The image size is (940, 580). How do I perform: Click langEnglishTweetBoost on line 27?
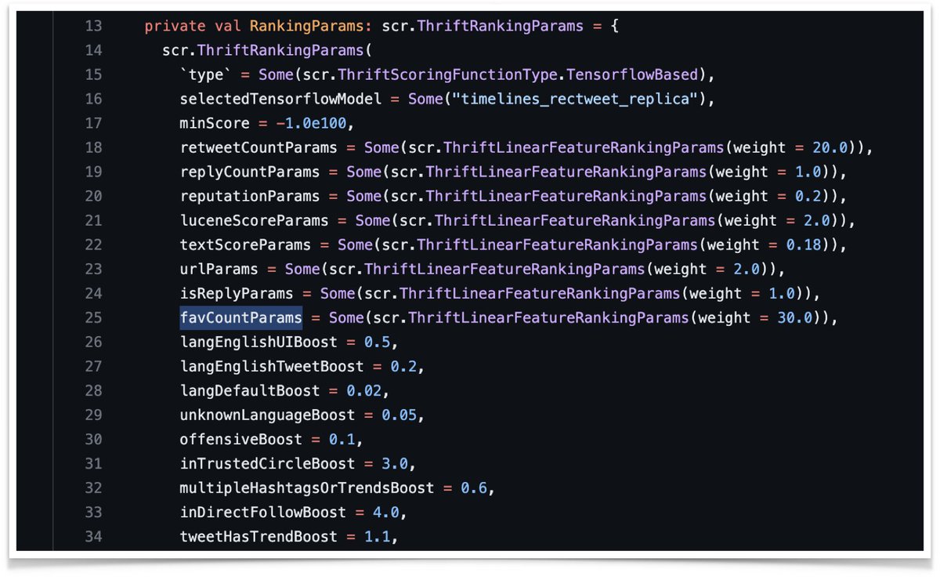(x=272, y=366)
